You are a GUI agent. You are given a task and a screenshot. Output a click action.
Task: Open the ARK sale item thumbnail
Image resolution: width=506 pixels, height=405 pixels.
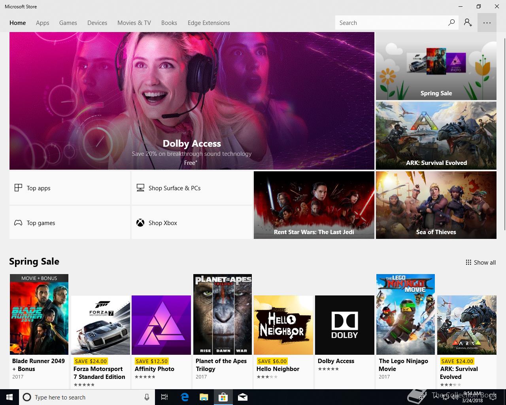(467, 325)
